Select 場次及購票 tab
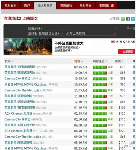This screenshot has height=150, width=136. click(x=45, y=6)
